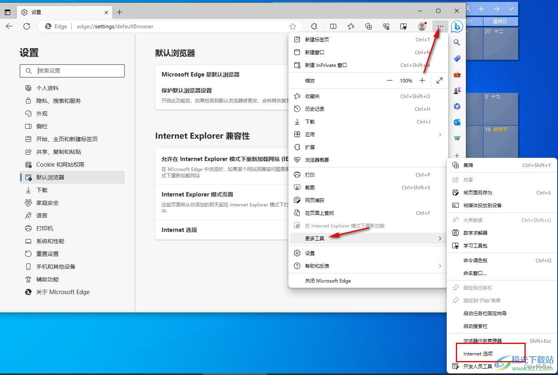Add this page to favorites star
This screenshot has height=375, width=558.
coord(293,26)
